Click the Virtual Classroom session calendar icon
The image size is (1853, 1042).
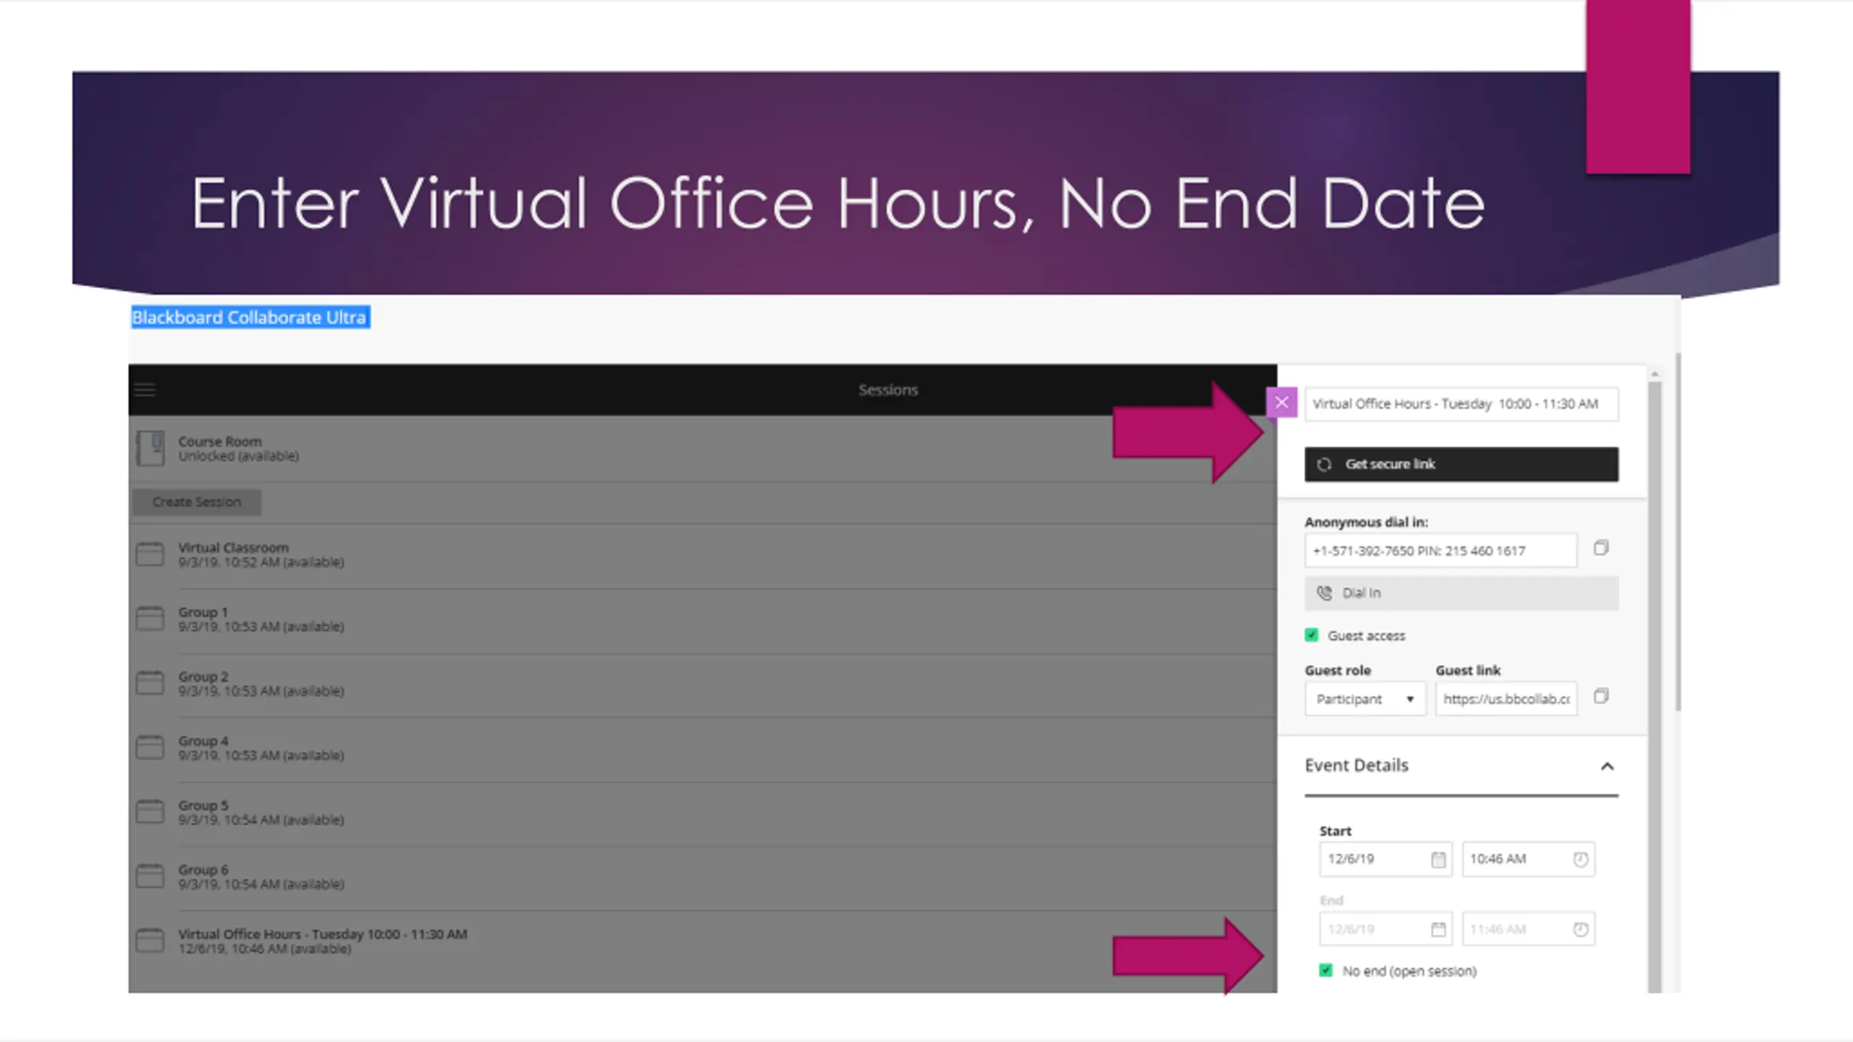coord(150,554)
